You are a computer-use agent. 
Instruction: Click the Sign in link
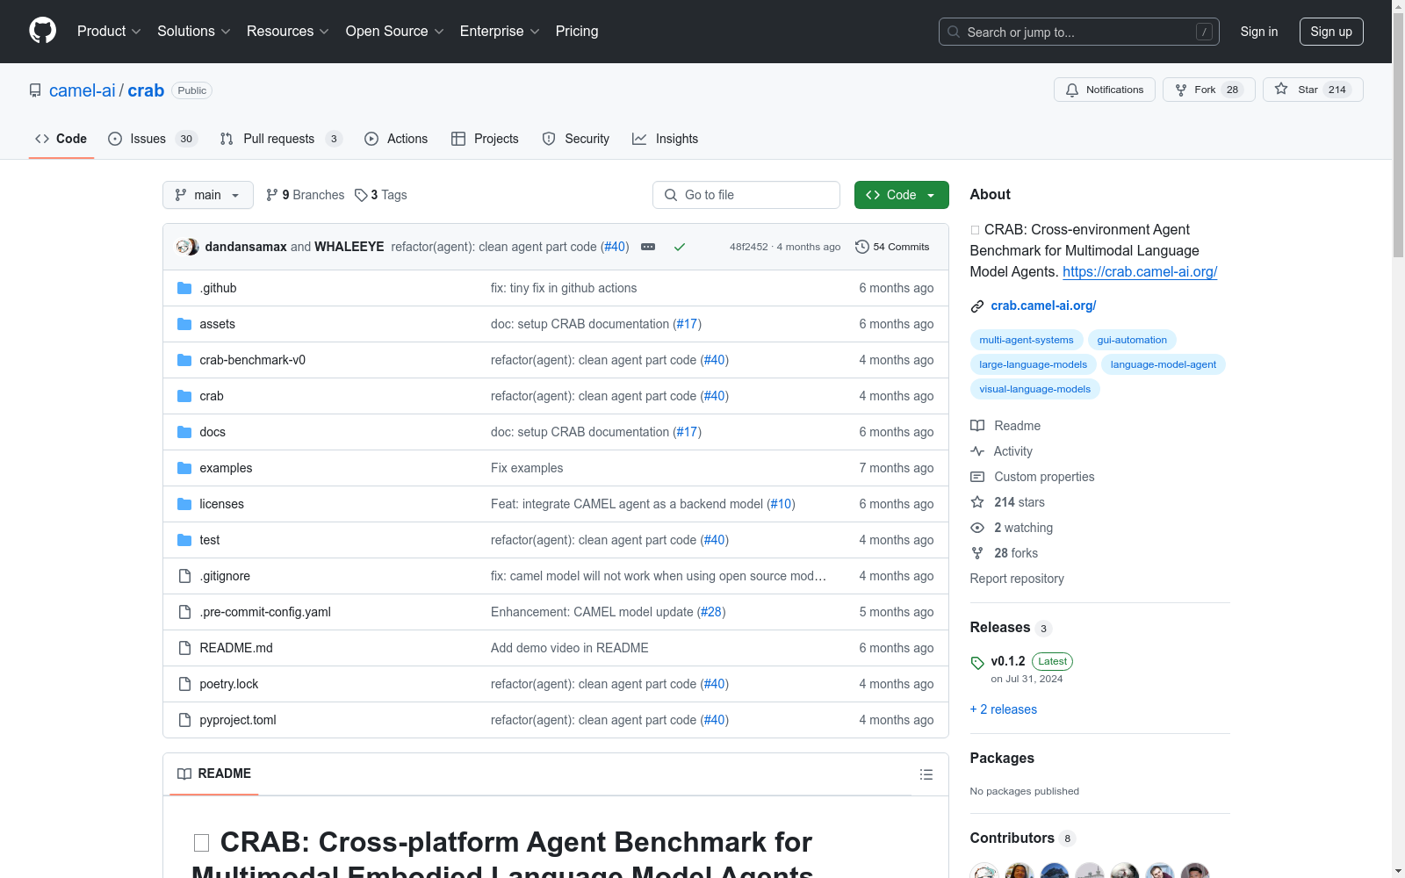coord(1259,32)
